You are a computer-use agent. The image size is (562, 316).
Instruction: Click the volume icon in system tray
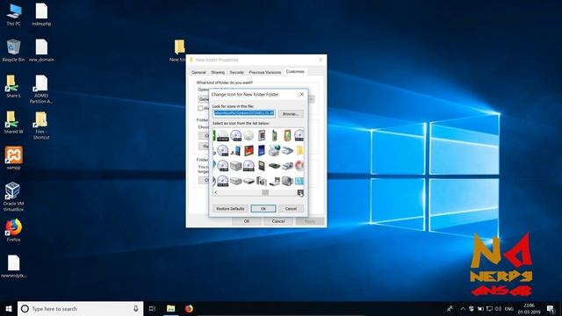[x=498, y=308]
